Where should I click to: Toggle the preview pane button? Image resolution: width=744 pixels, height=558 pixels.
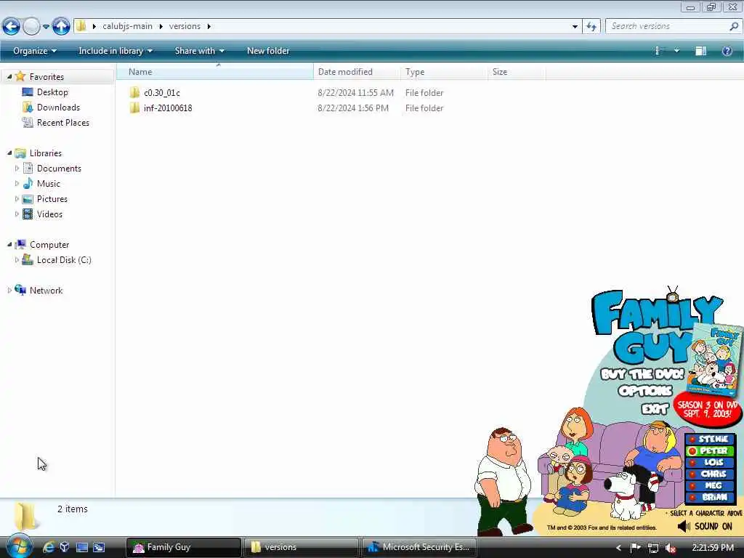[x=701, y=51]
